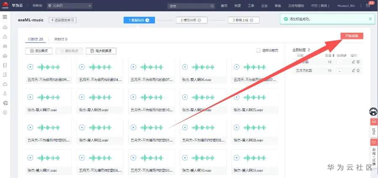
Task: Switch to the 未标注 0 tab
Action: click(x=61, y=39)
